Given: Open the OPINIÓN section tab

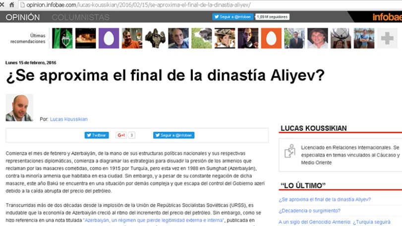Looking at the screenshot, I should tap(23, 17).
